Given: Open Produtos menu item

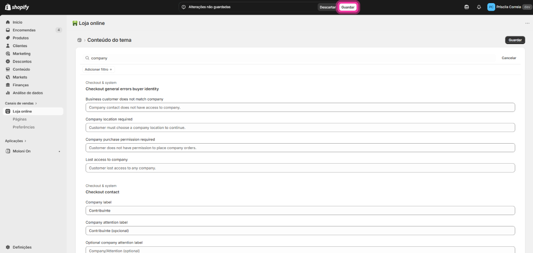Looking at the screenshot, I should 21,38.
